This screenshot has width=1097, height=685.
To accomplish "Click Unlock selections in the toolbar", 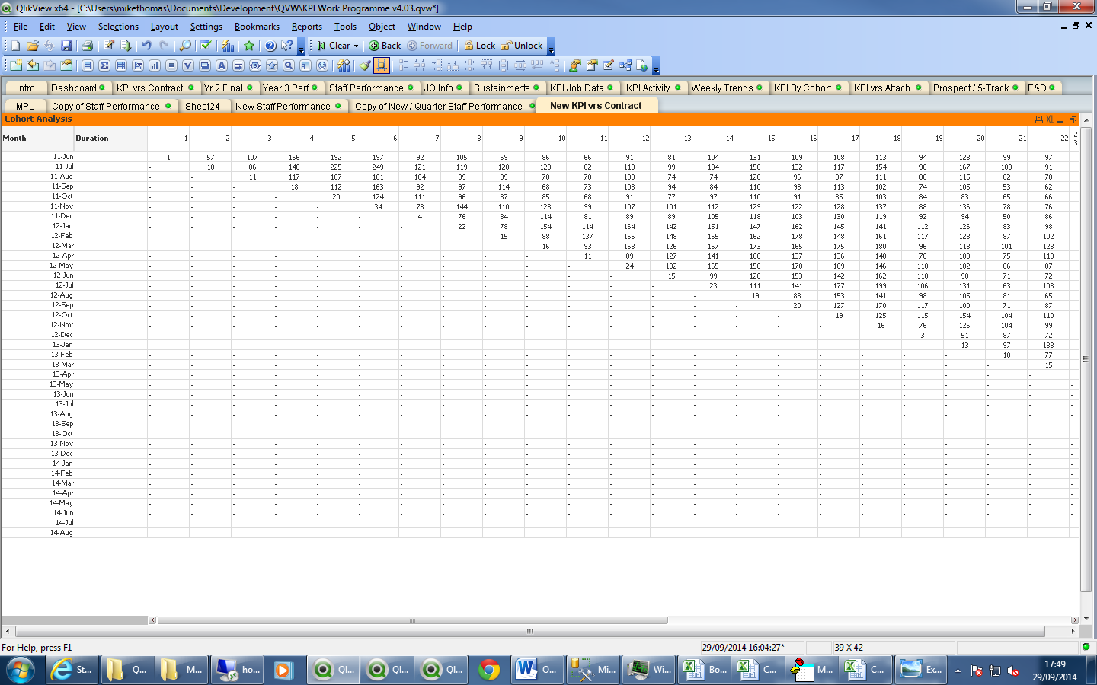I will point(523,46).
